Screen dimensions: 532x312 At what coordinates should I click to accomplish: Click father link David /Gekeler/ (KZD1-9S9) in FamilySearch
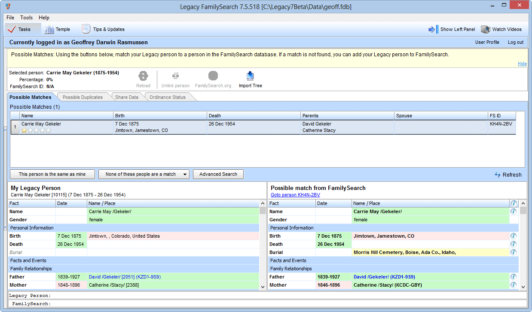click(384, 277)
